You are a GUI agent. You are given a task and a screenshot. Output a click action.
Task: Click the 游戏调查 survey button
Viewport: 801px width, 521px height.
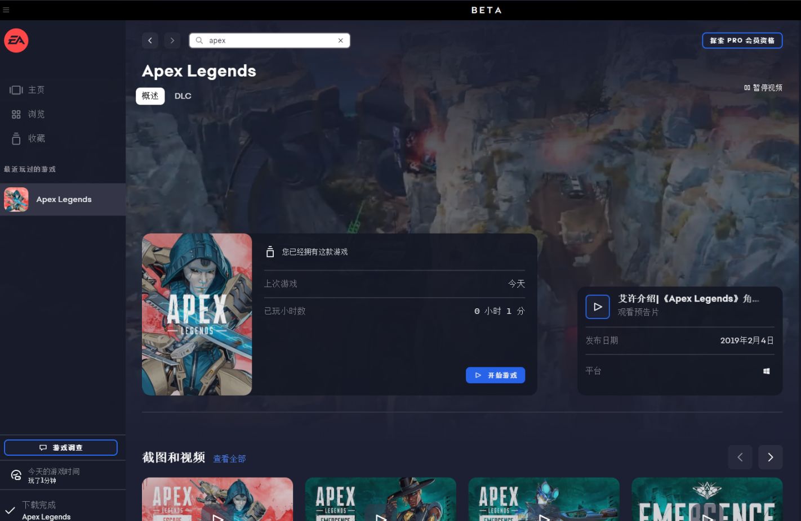[x=61, y=448]
